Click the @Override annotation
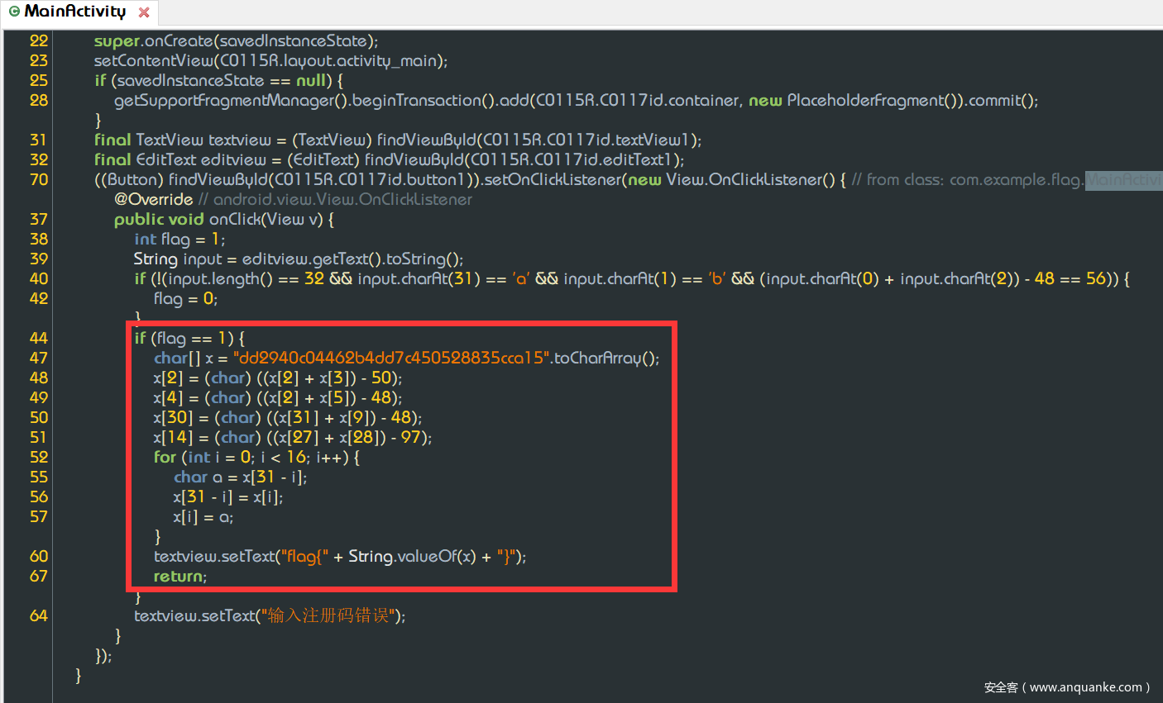 pos(153,199)
